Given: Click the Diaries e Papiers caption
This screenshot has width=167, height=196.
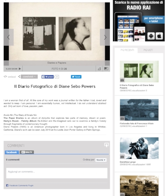Looking at the screenshot, I should click(57, 63).
